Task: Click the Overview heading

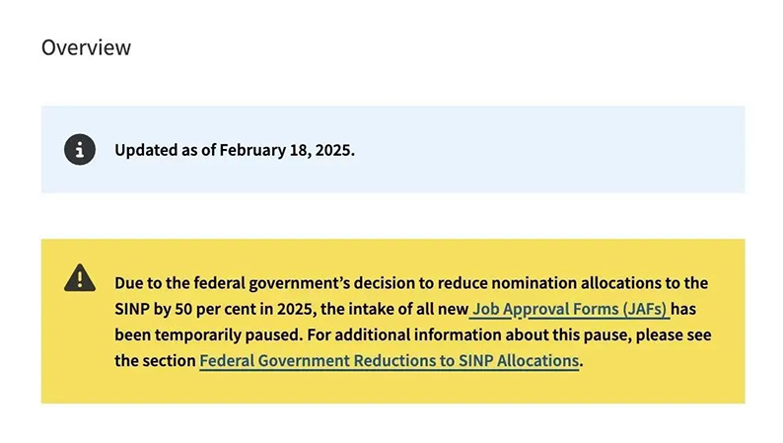Action: (x=86, y=47)
